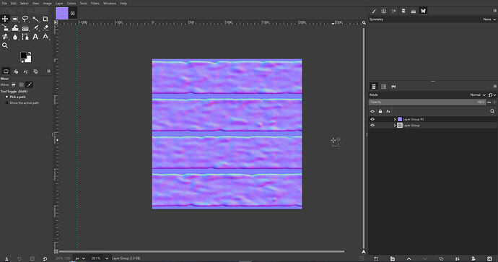Open the Colors menu

point(71,3)
